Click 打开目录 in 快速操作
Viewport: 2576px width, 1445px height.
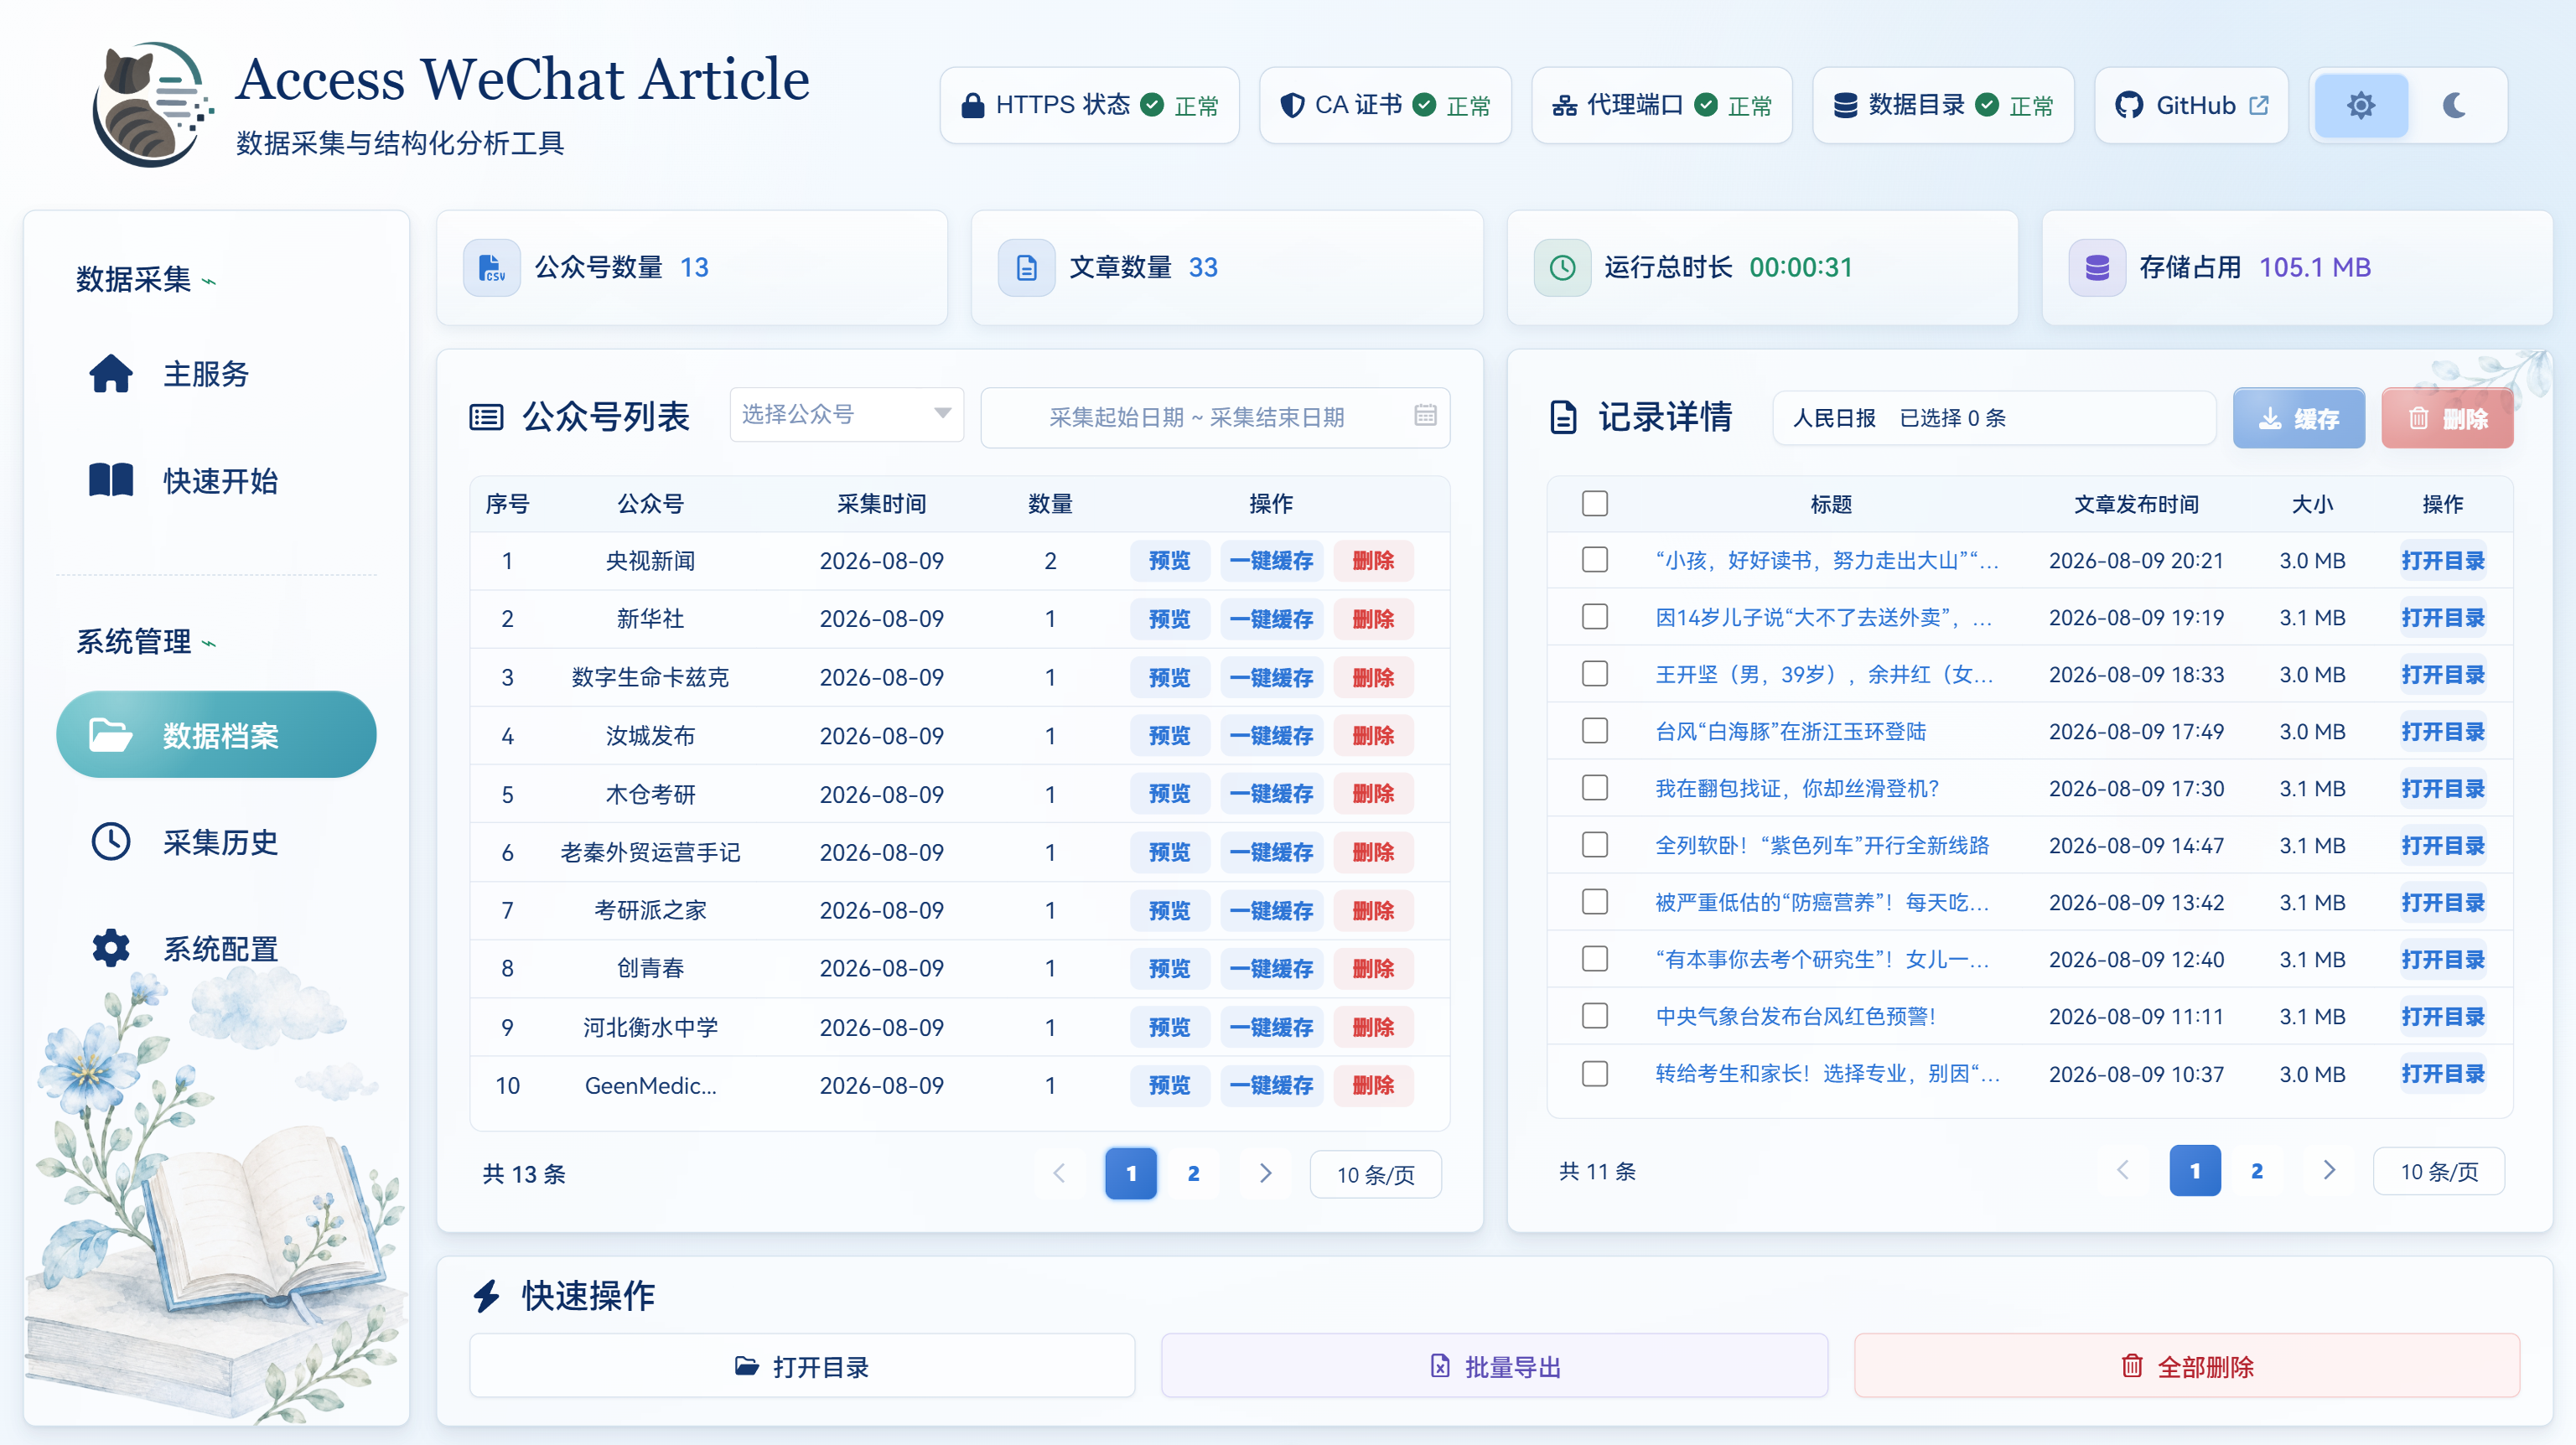[x=802, y=1365]
